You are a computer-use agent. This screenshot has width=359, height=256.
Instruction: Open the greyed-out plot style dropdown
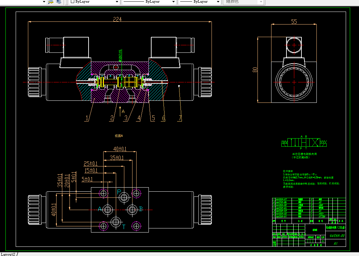click(x=244, y=2)
